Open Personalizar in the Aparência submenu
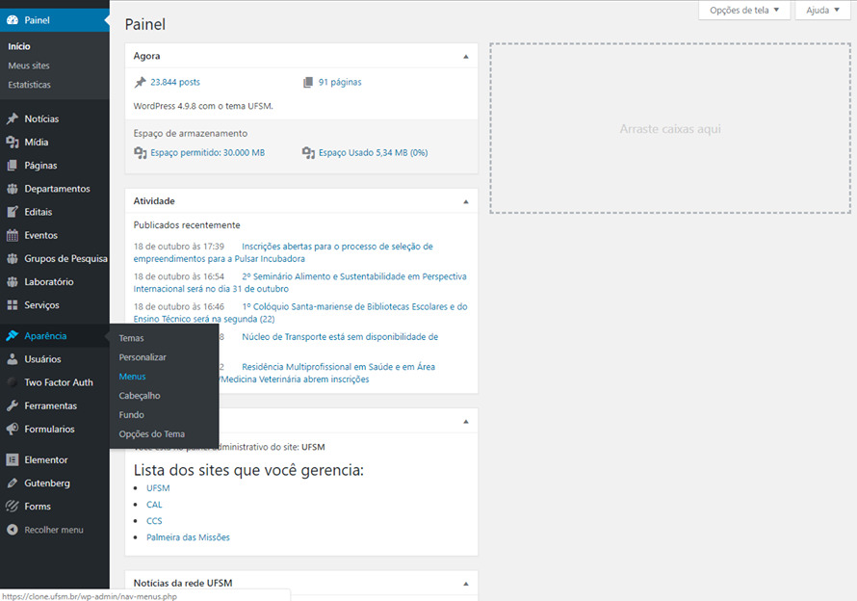Image resolution: width=857 pixels, height=601 pixels. (142, 357)
